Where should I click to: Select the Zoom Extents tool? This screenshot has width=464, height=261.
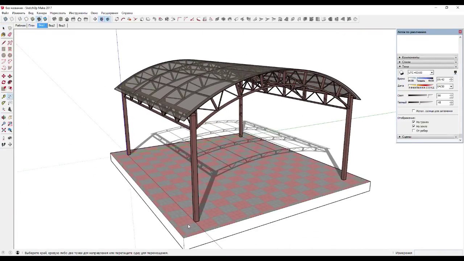coord(4,130)
